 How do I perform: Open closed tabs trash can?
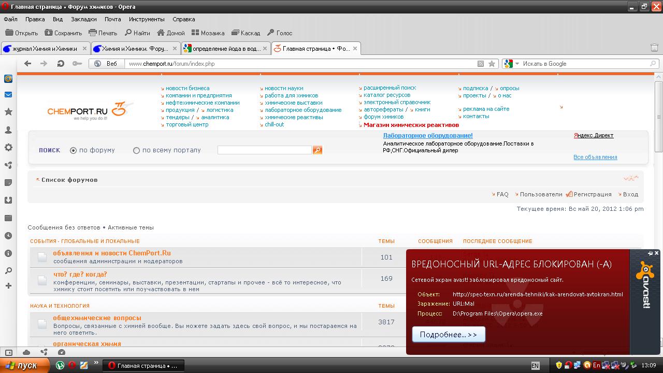[654, 48]
